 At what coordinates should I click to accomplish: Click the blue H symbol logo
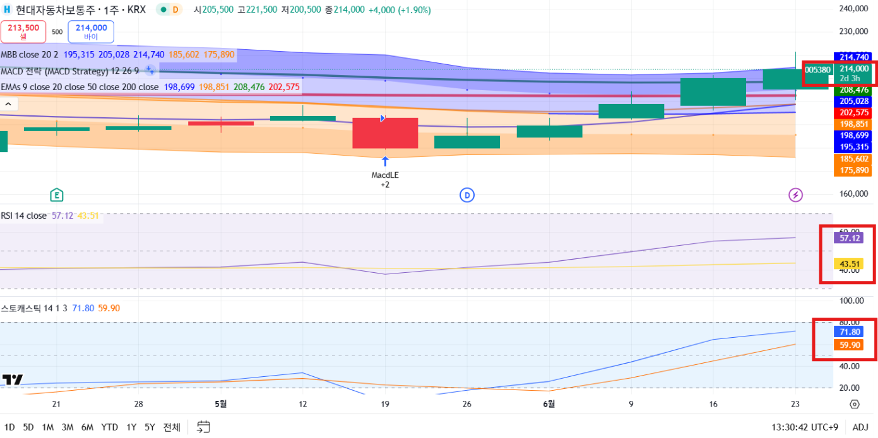pos(7,10)
